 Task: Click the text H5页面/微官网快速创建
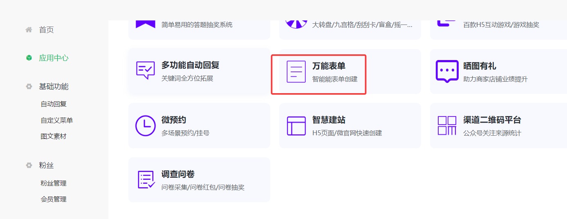347,133
